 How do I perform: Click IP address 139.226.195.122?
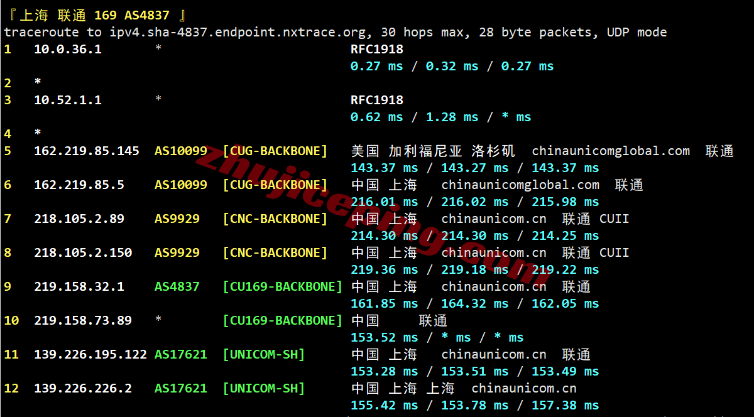tap(90, 354)
